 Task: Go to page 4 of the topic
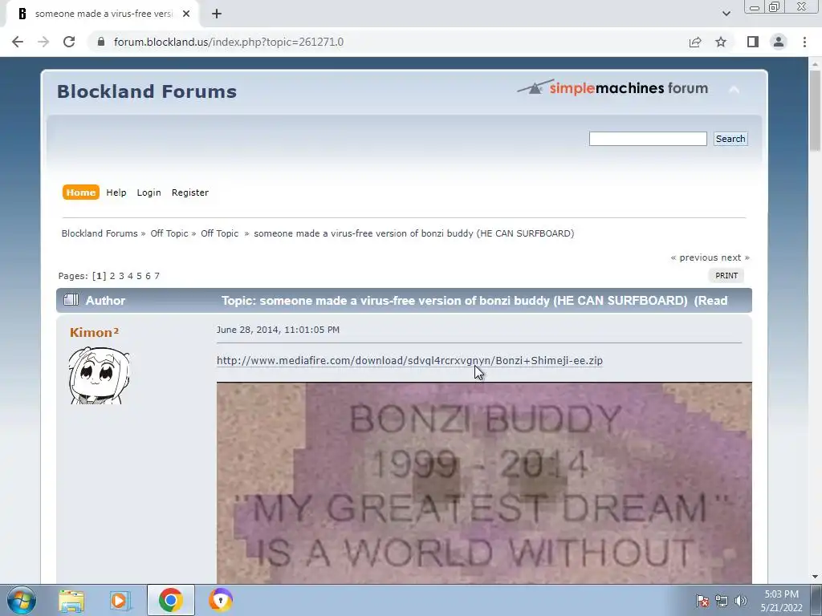[x=130, y=276]
